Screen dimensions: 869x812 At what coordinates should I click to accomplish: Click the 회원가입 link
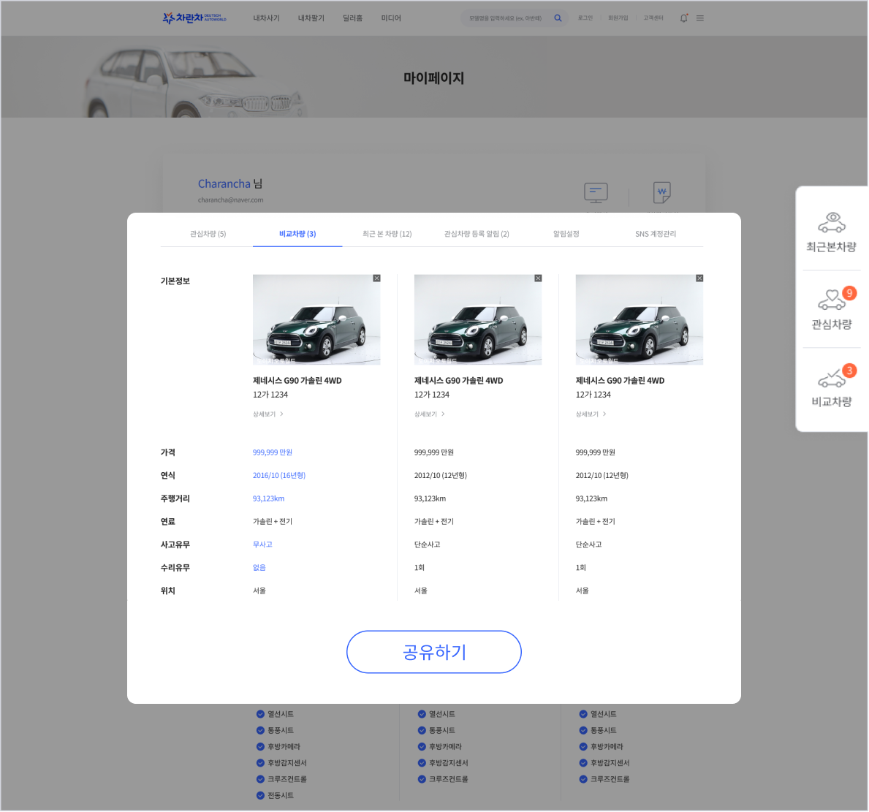(x=618, y=18)
